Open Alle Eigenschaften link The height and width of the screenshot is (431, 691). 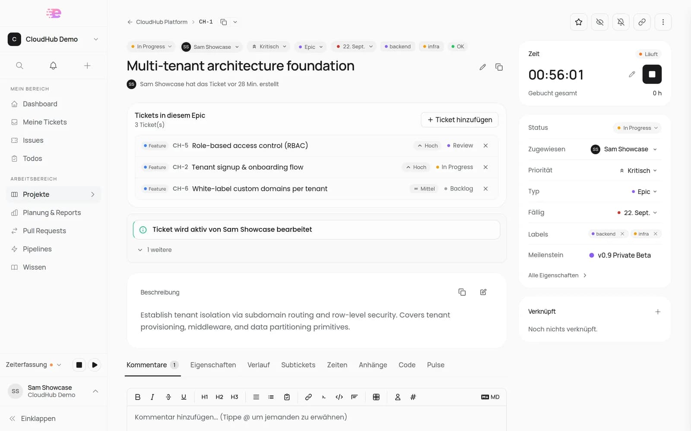tap(557, 275)
